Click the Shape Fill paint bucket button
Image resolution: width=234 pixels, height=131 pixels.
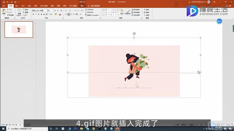[136, 10]
